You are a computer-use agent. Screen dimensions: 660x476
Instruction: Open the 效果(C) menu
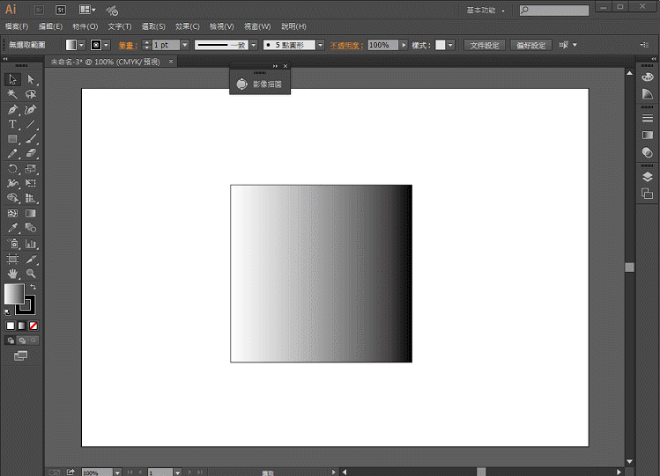tap(188, 26)
